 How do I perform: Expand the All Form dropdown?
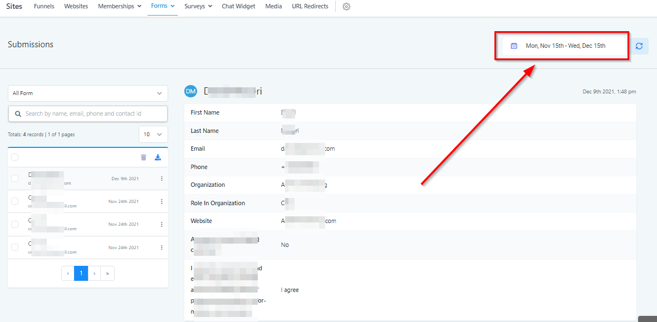pos(88,93)
